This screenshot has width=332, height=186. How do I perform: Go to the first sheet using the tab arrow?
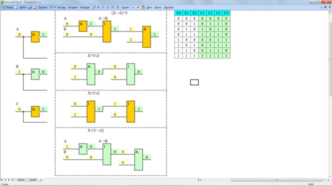(x=2, y=180)
